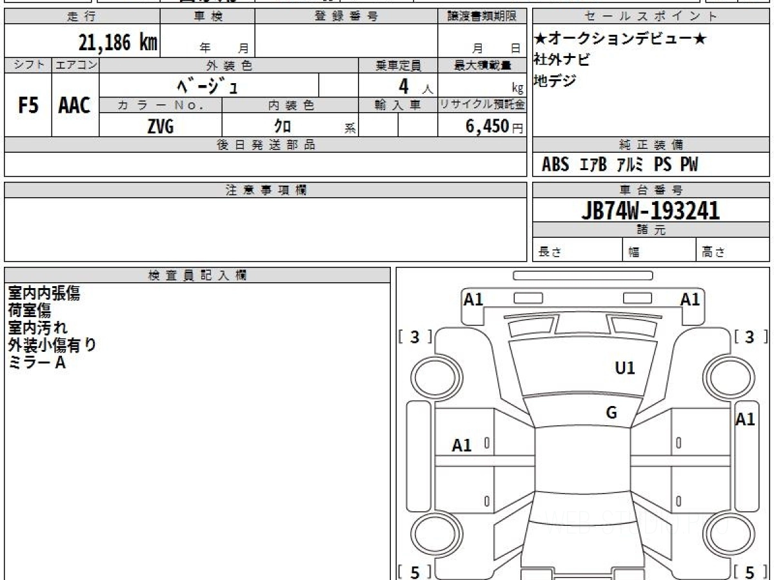This screenshot has width=774, height=580.
Task: Select the inspector note 室内汚れ
Action: click(x=37, y=327)
